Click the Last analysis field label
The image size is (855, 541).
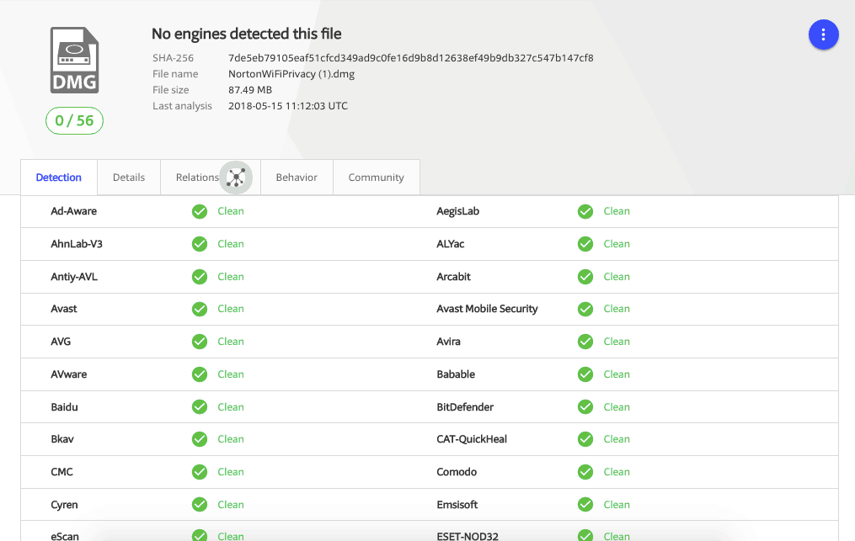point(182,106)
